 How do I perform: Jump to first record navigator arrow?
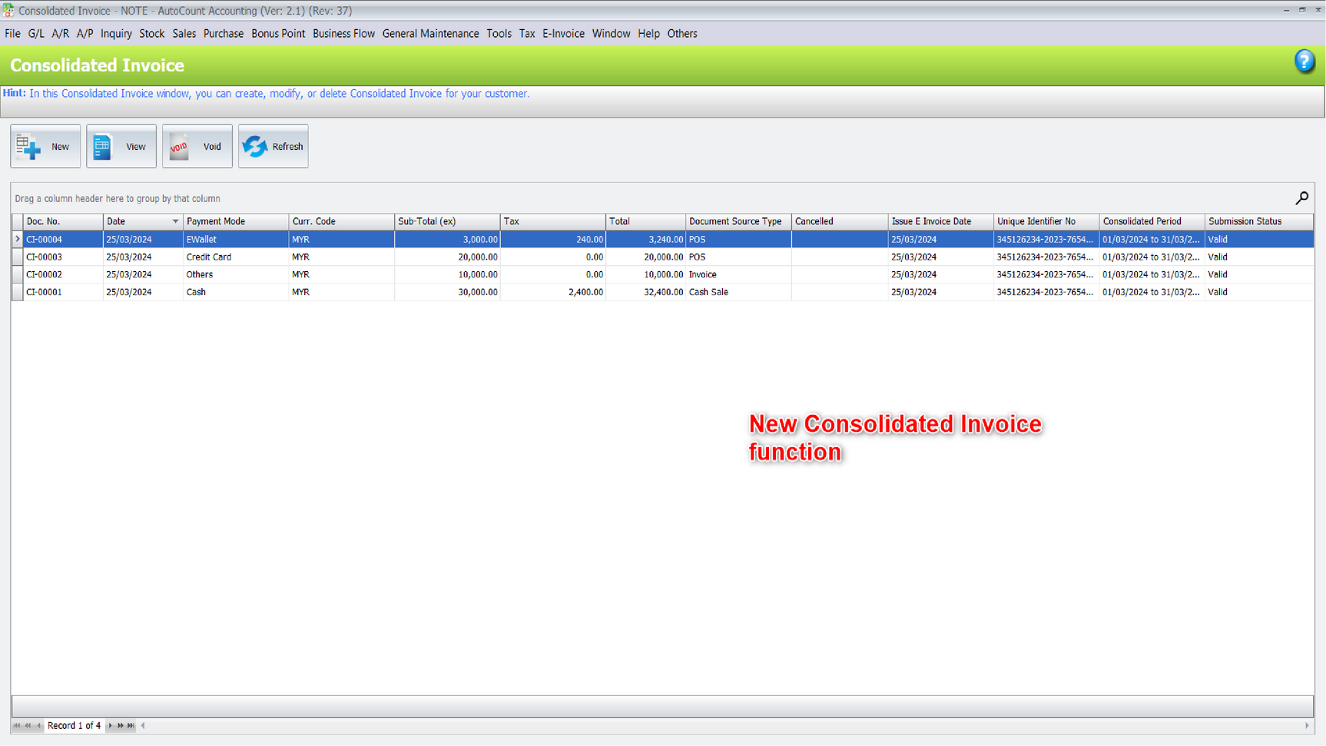tap(17, 725)
